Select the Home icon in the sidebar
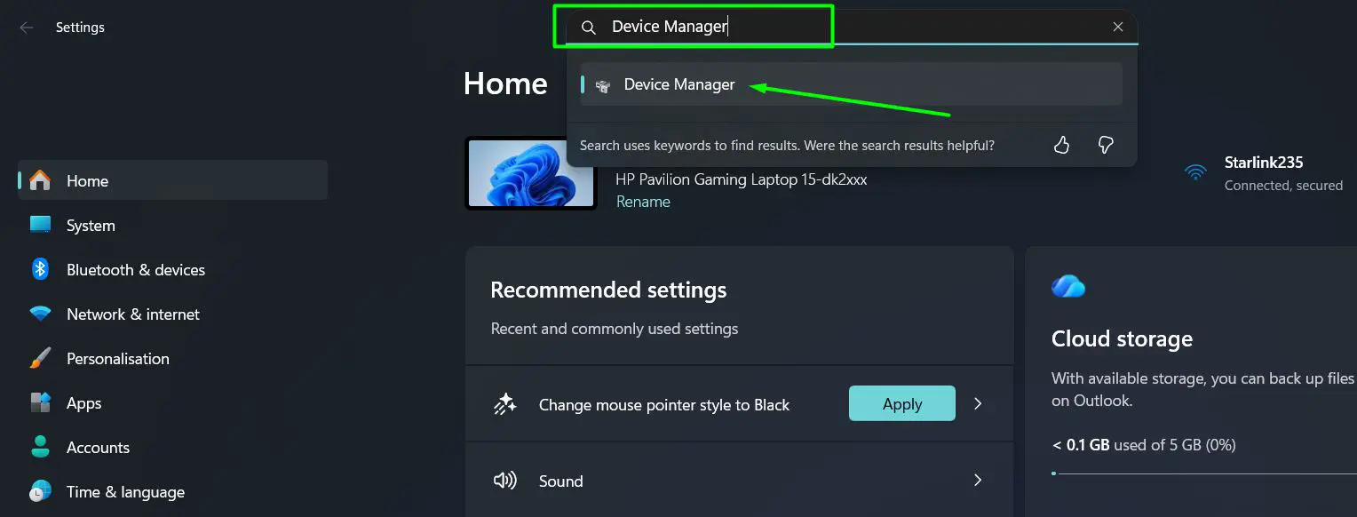 click(x=41, y=180)
